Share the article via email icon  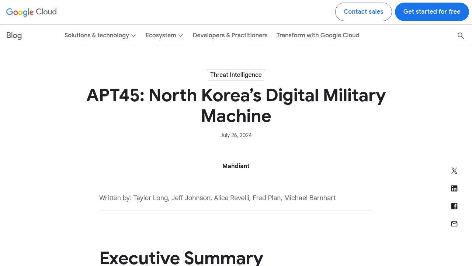point(454,224)
